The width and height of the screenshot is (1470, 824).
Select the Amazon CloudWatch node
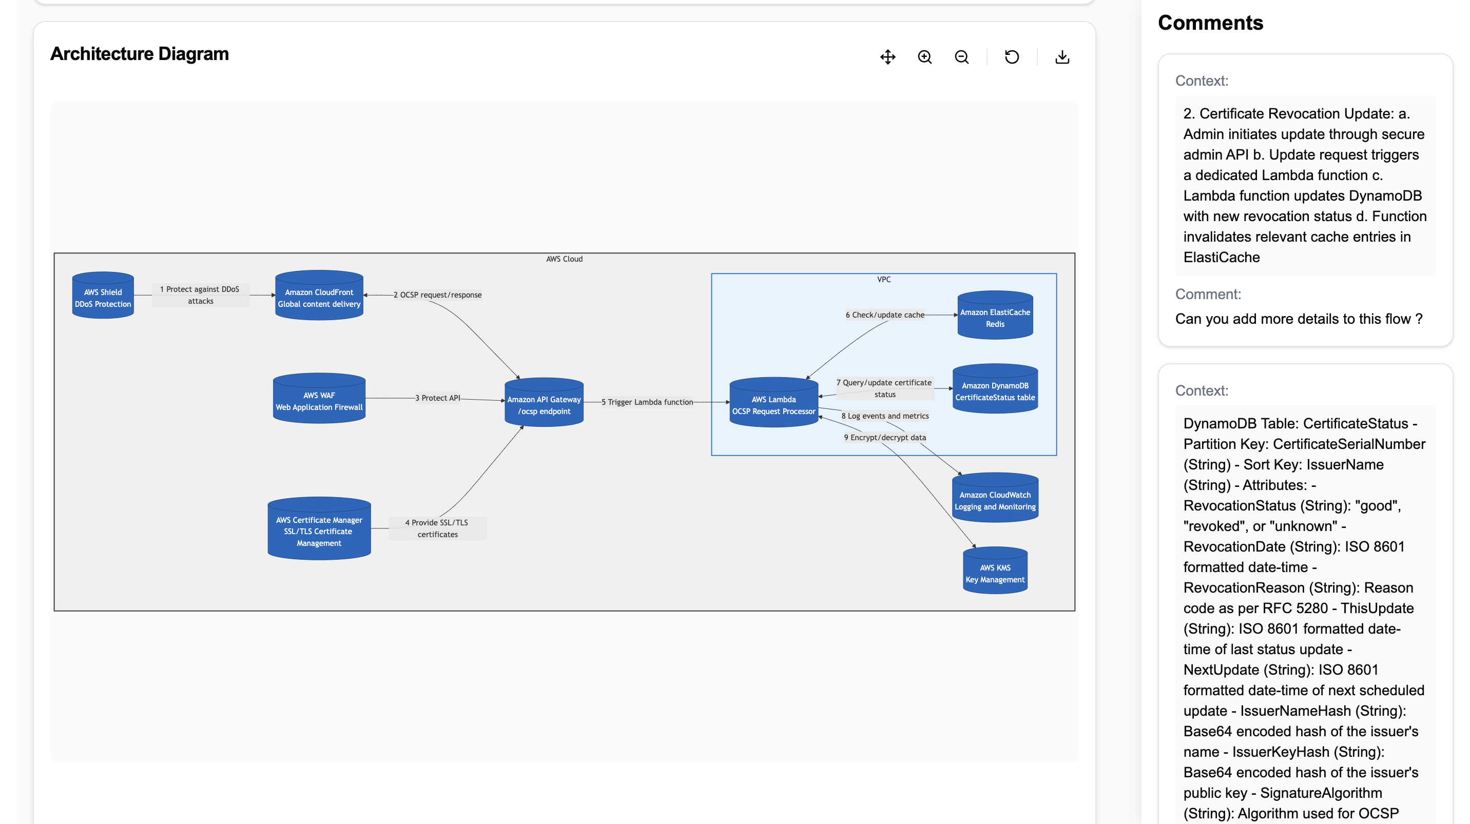995,498
